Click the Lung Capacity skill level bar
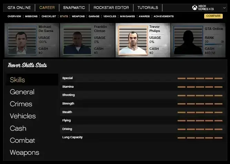The image size is (230, 164). (x=200, y=138)
